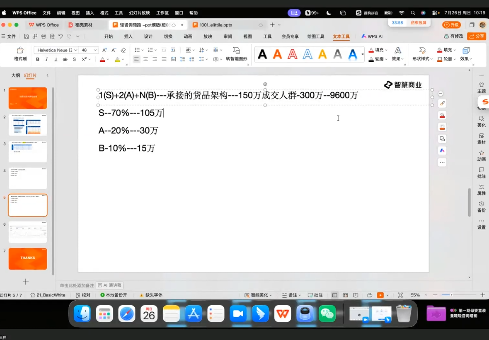
Task: Switch to the 插入 ribbon tab
Action: pyautogui.click(x=128, y=36)
